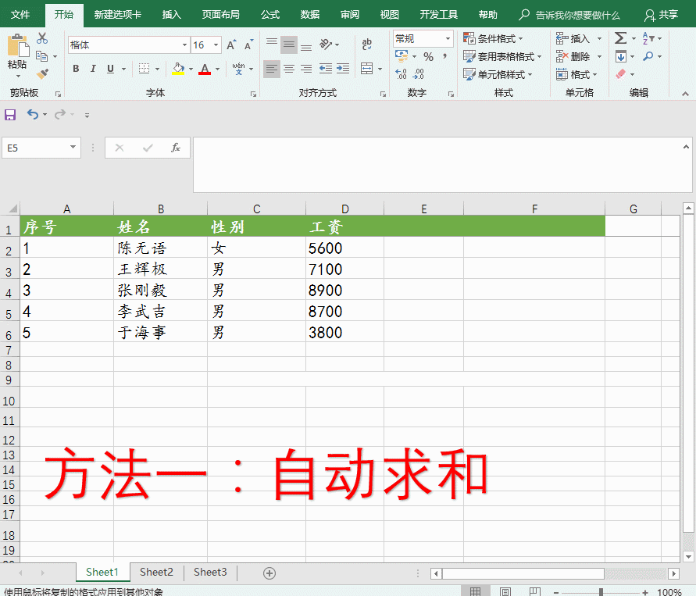Increase font size with larger A
This screenshot has width=696, height=596.
point(230,45)
